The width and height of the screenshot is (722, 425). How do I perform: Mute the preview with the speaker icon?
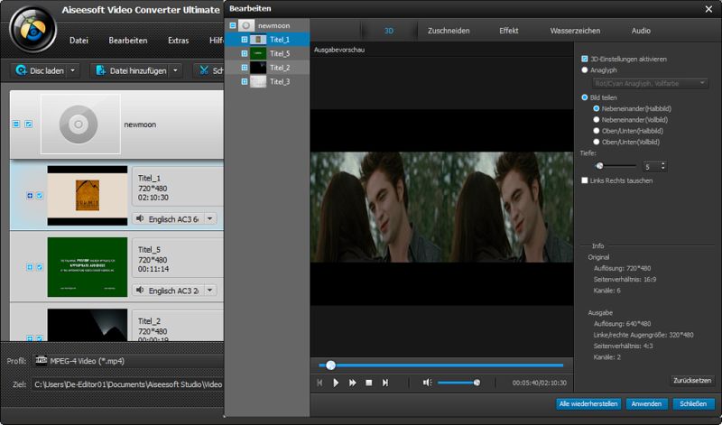427,383
